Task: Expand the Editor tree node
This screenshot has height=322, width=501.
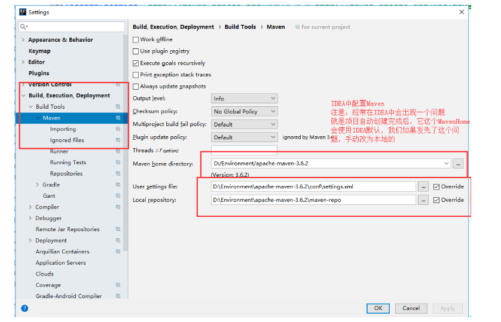Action: [23, 62]
